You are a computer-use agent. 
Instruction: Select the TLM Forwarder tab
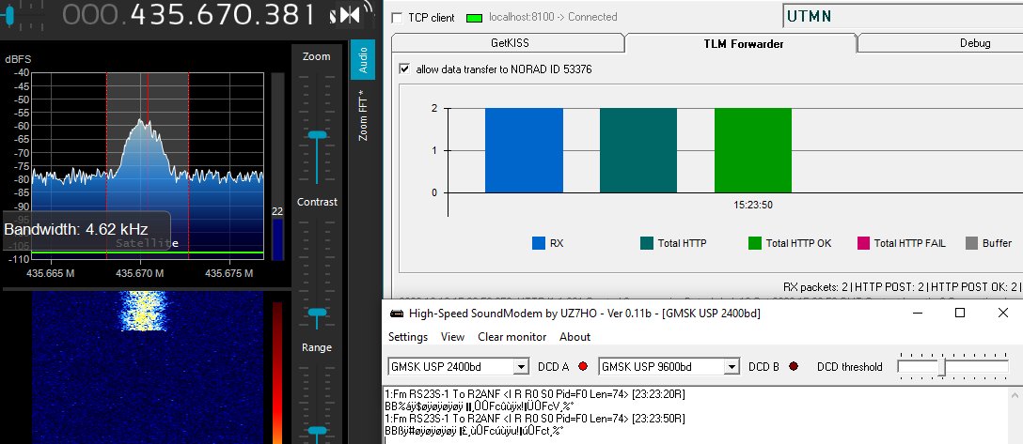coord(743,43)
